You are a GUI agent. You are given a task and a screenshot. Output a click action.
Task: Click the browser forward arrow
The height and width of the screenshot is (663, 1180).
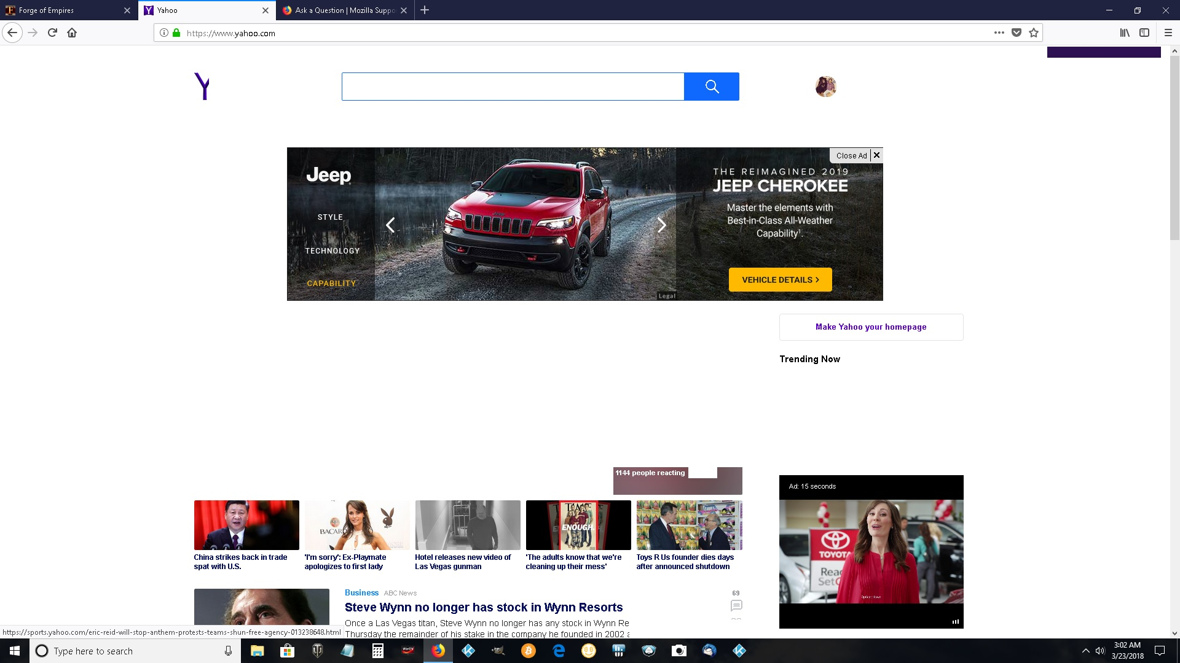click(x=33, y=33)
